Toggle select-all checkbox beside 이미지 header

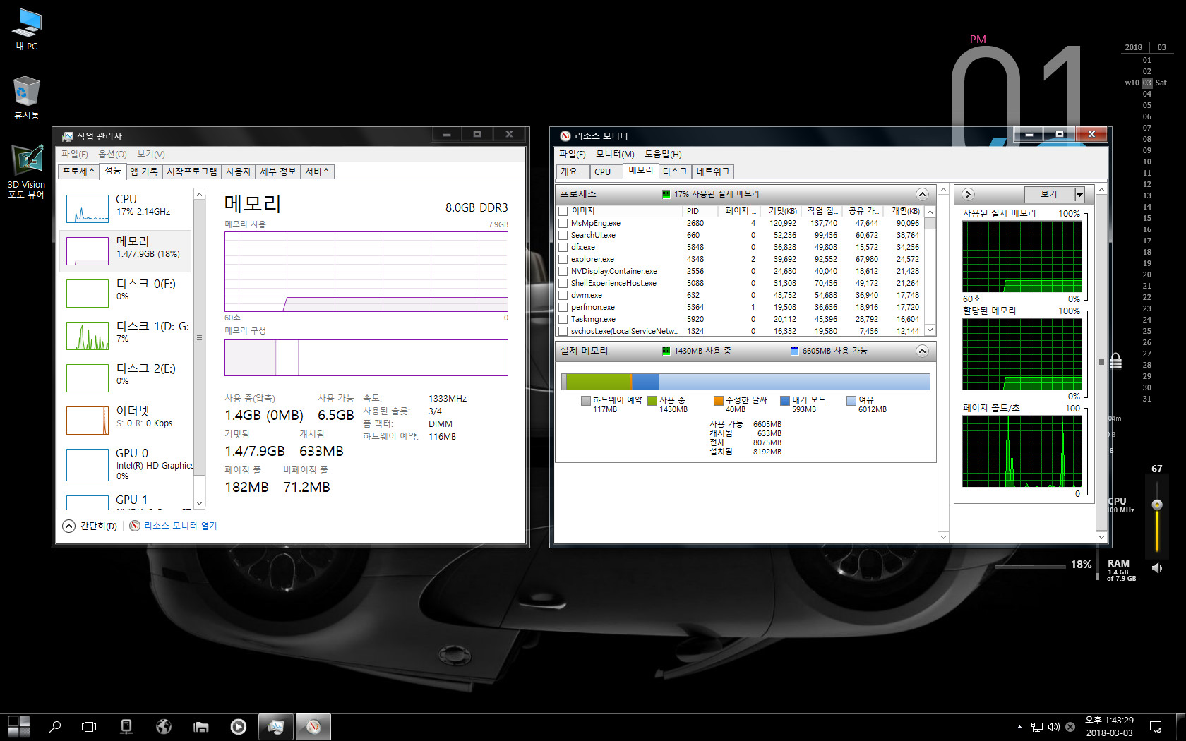(x=563, y=211)
